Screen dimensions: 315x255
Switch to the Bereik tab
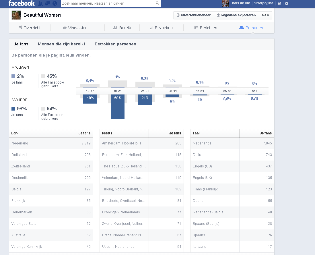[x=122, y=28]
